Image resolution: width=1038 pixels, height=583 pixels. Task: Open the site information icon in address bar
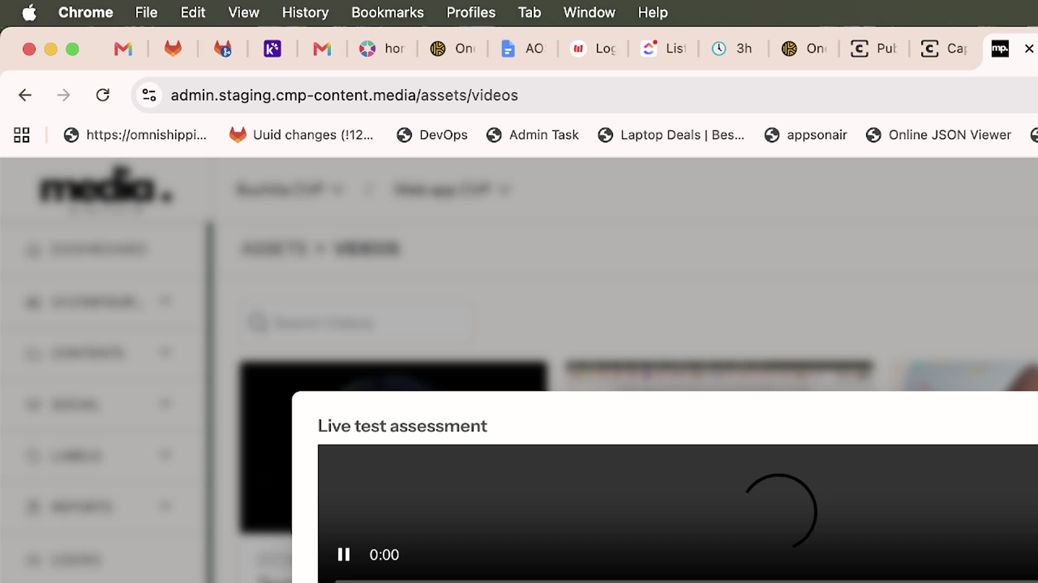coord(149,96)
